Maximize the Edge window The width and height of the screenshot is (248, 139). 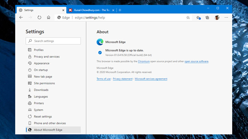click(x=218, y=8)
